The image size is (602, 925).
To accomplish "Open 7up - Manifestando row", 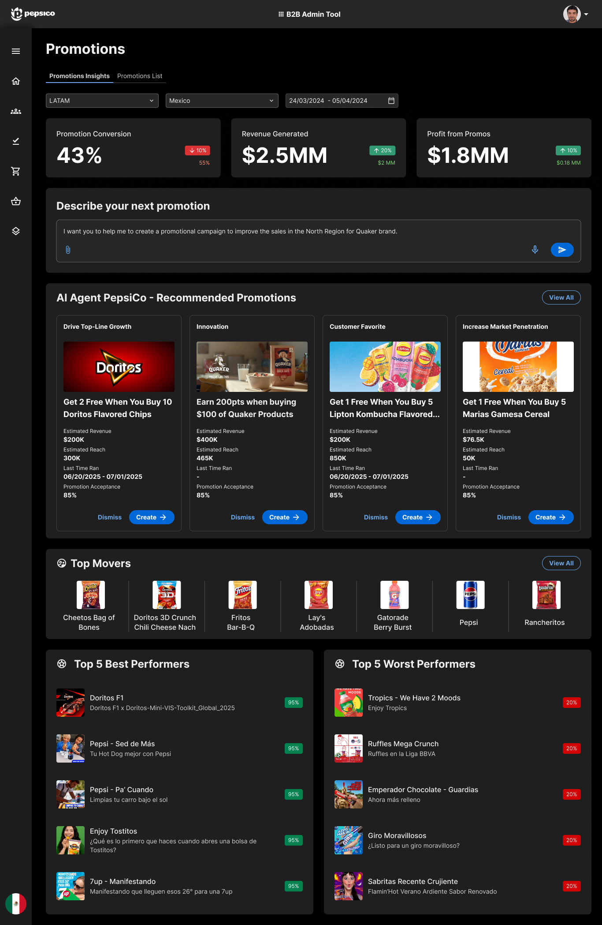I will point(179,886).
